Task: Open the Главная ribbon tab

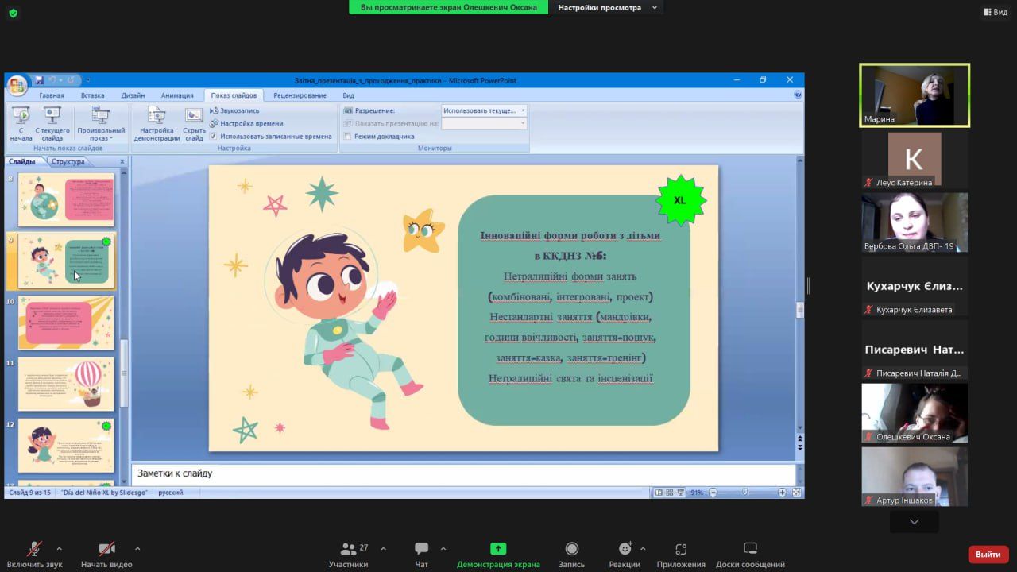Action: point(52,95)
